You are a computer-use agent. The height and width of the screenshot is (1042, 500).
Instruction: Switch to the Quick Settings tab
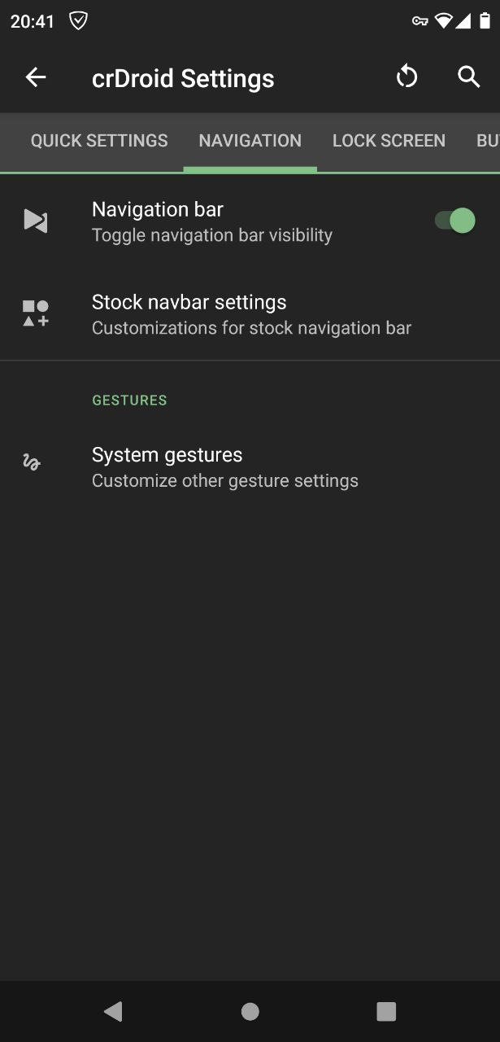click(99, 141)
